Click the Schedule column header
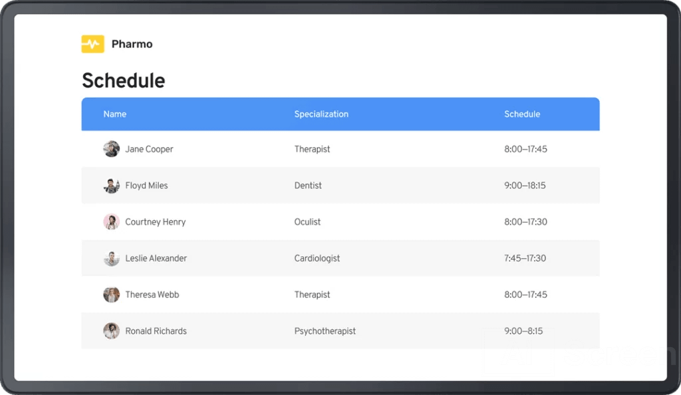This screenshot has width=681, height=395. click(522, 114)
